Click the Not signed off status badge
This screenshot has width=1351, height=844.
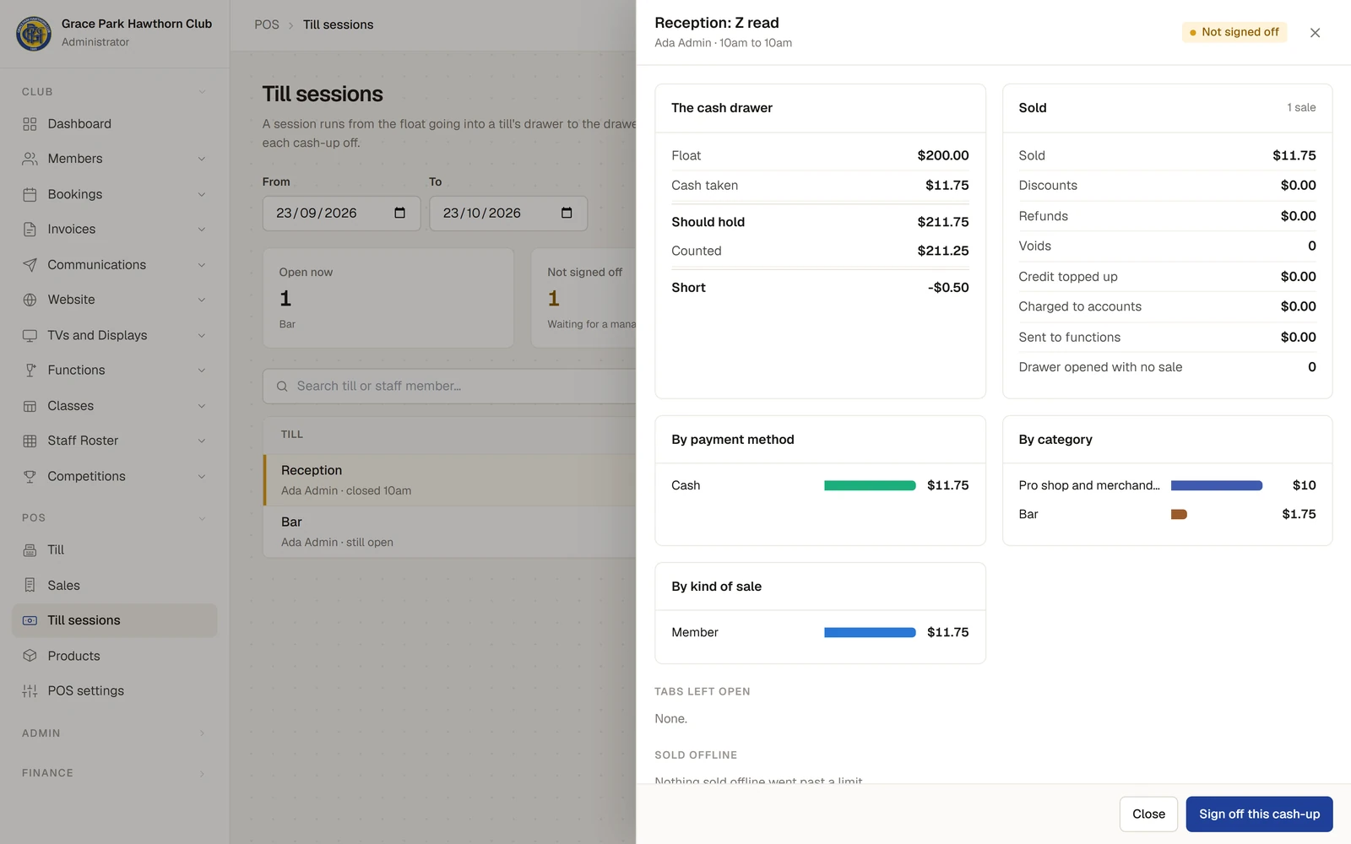tap(1234, 32)
